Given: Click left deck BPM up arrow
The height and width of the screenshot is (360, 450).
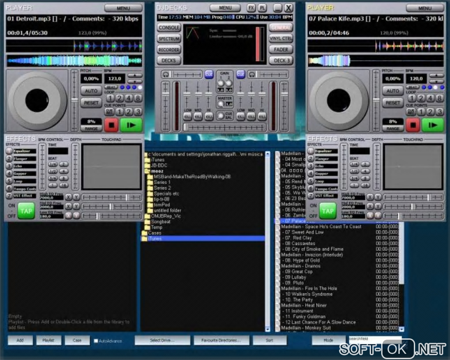Looking at the screenshot, I should point(135,75).
